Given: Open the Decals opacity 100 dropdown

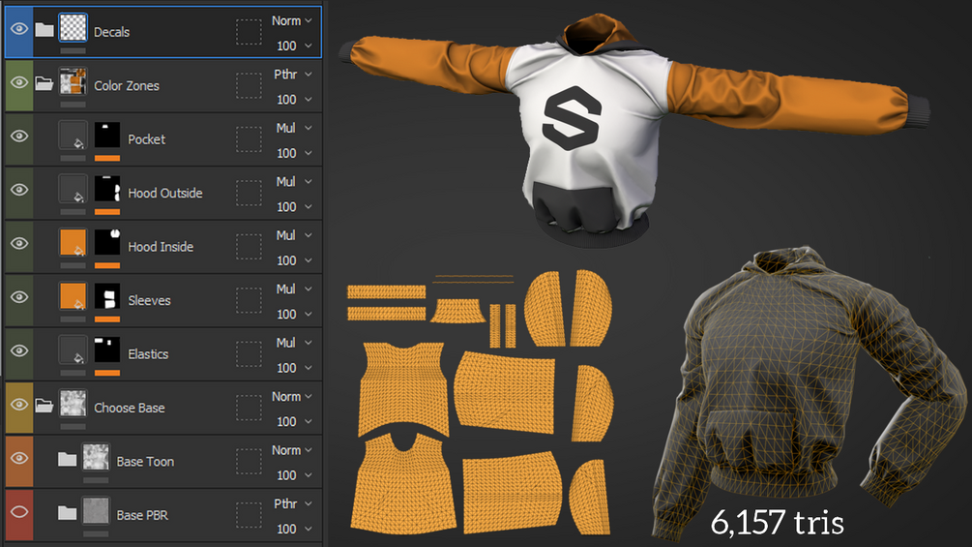Looking at the screenshot, I should point(294,46).
